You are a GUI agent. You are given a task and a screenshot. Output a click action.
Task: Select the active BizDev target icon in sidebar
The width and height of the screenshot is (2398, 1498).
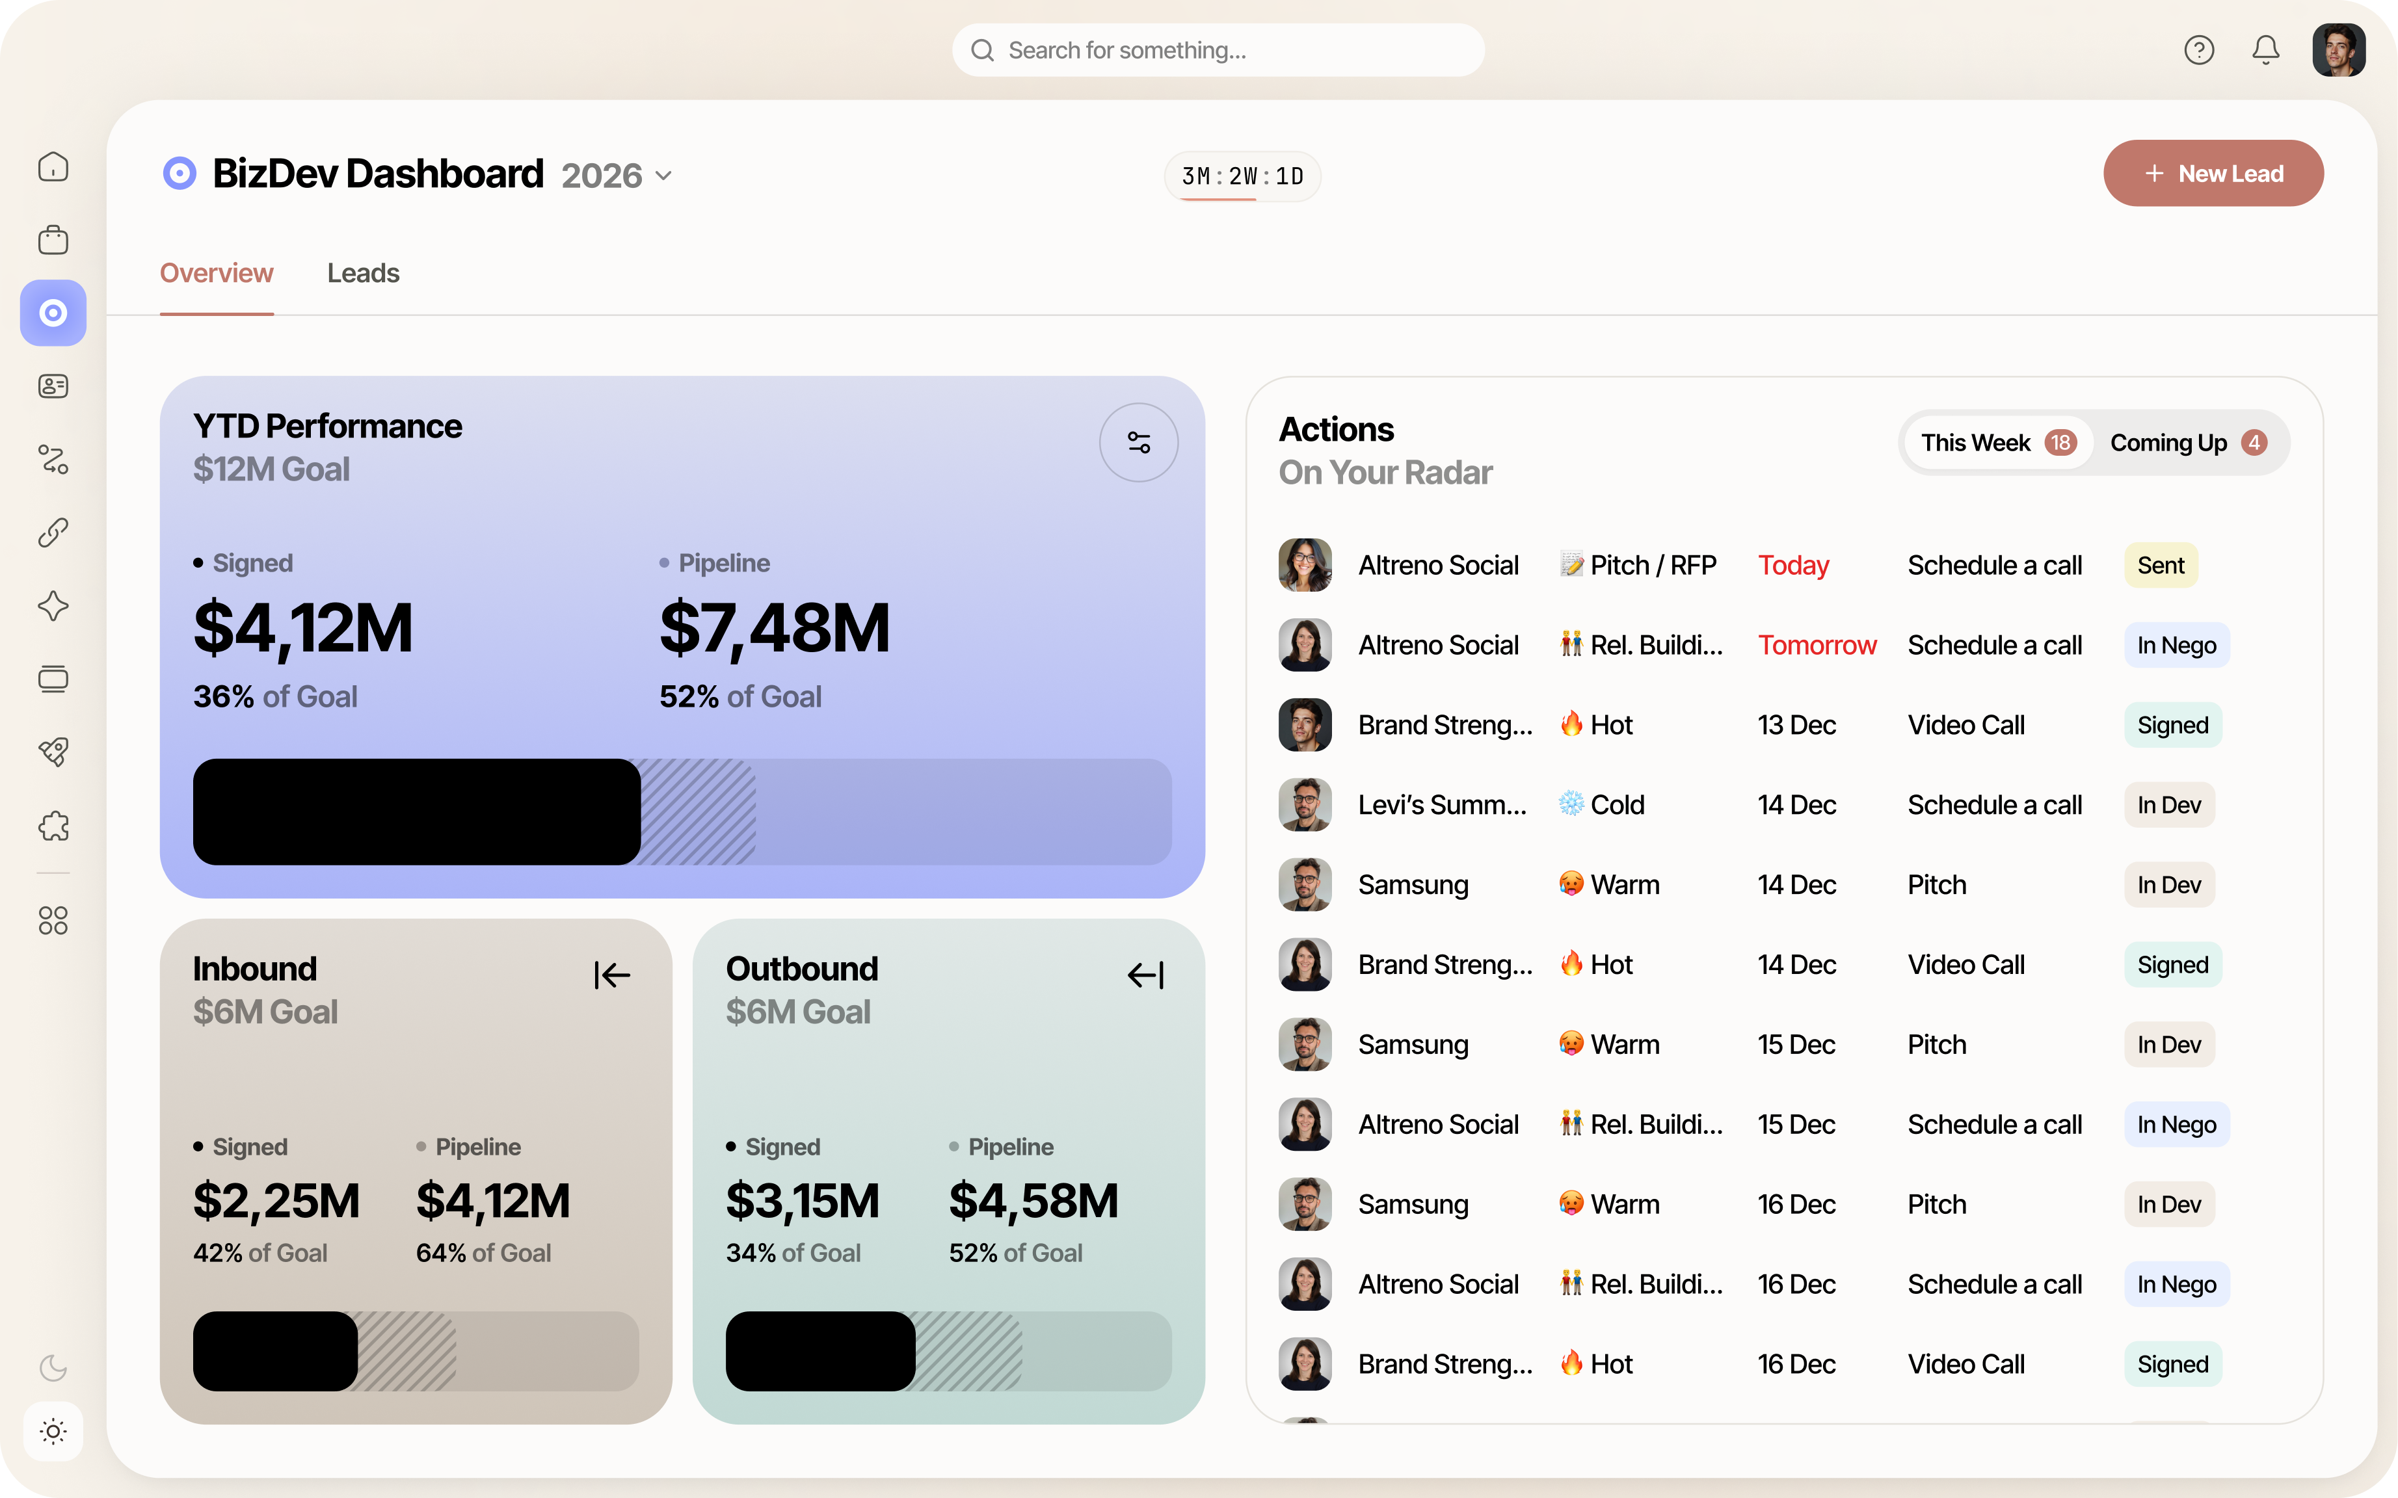point(53,313)
